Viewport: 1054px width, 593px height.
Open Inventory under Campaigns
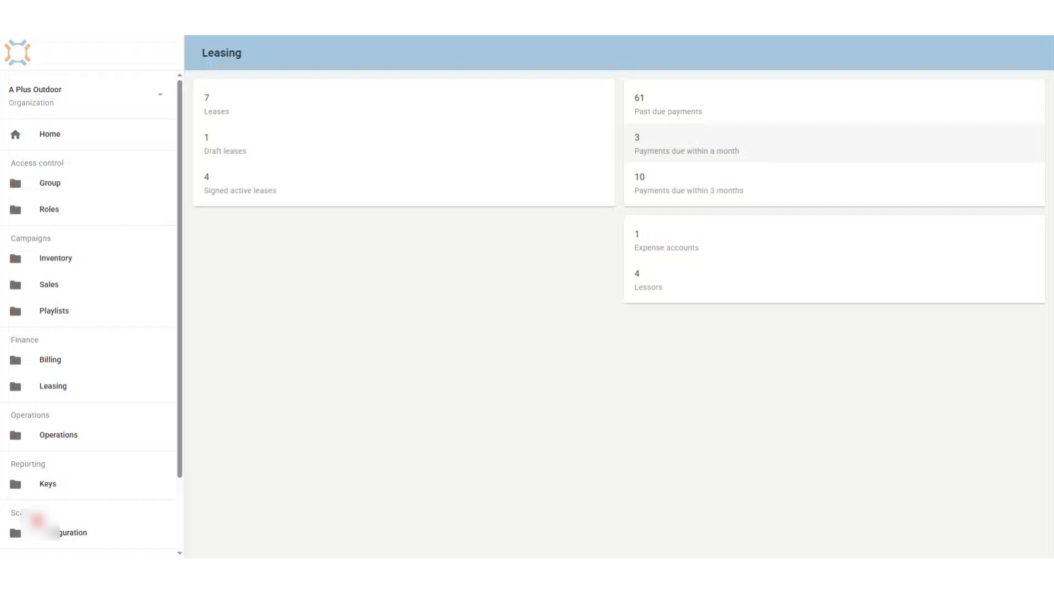coord(88,259)
